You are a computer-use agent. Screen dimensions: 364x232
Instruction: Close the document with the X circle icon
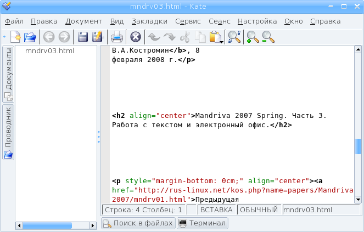click(136, 37)
